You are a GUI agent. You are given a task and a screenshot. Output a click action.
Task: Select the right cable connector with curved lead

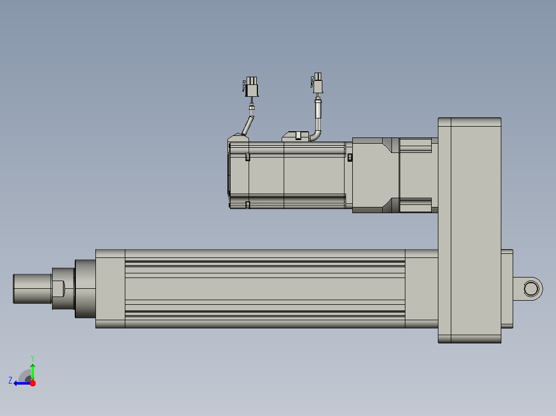click(x=317, y=83)
